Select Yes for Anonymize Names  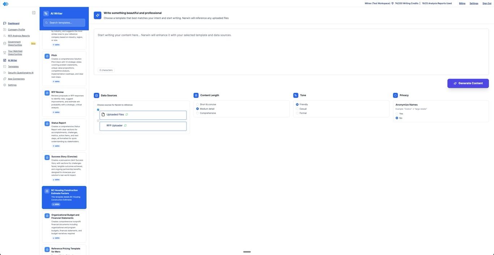pos(397,114)
